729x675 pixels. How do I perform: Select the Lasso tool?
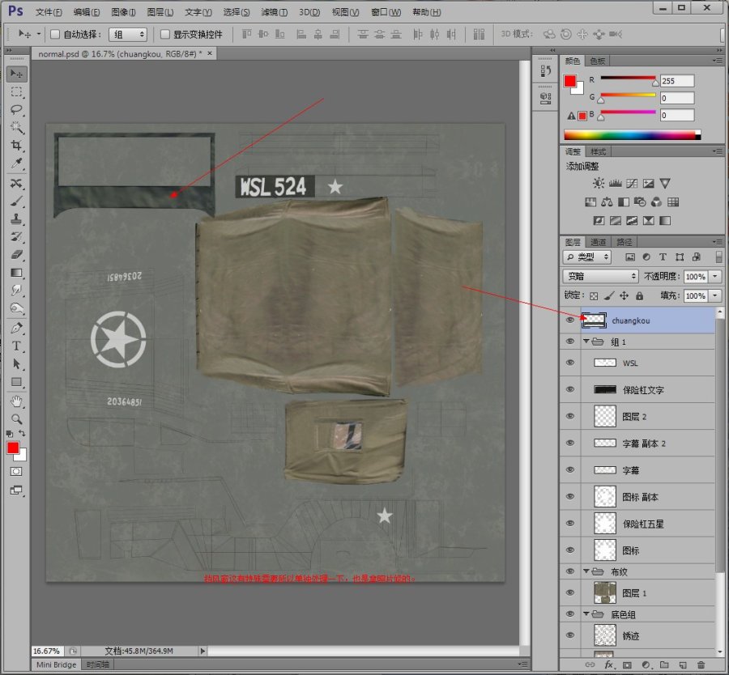[x=16, y=109]
